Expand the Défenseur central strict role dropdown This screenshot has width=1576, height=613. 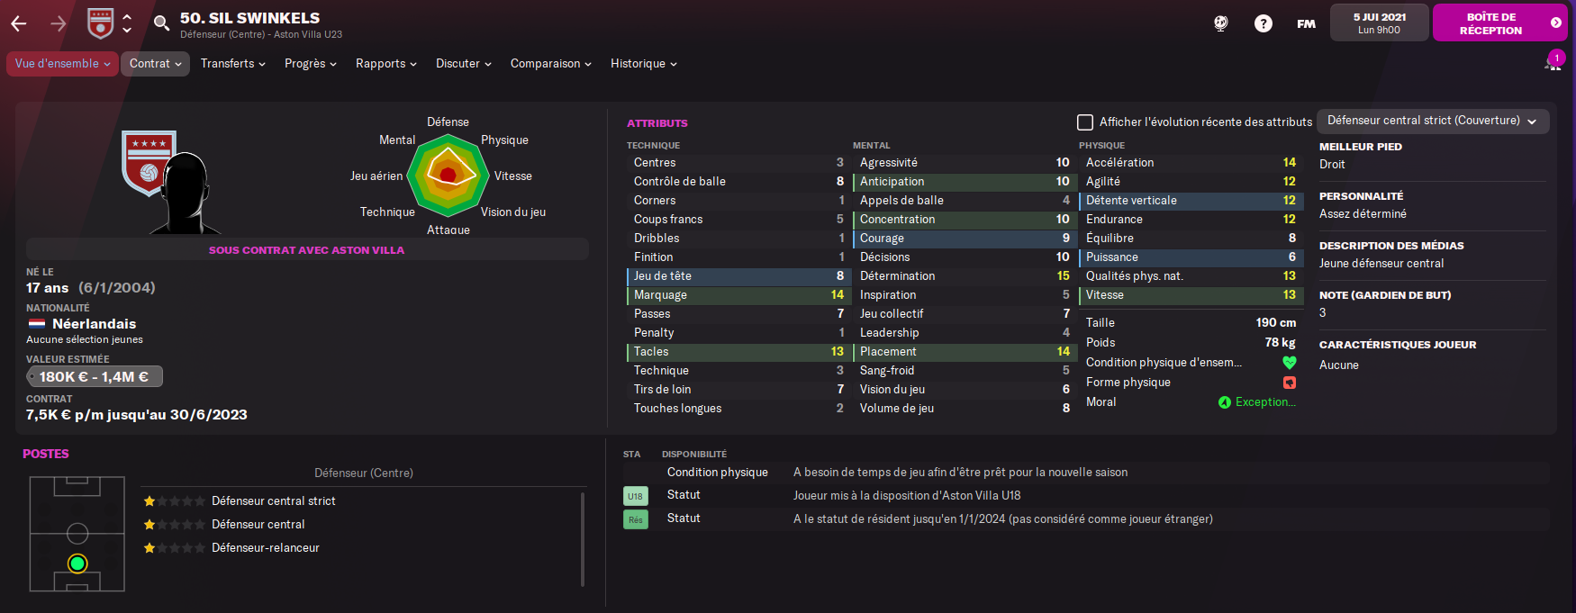pos(1432,121)
